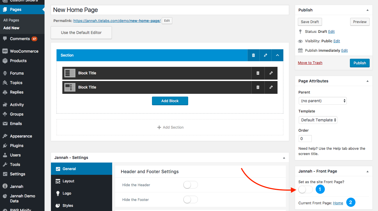The width and height of the screenshot is (378, 211).
Task: Click the Add Block button
Action: (x=170, y=101)
